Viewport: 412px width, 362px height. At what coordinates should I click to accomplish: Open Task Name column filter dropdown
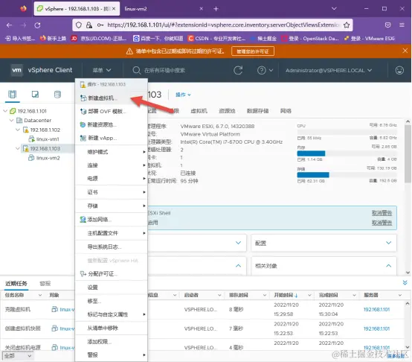40,295
